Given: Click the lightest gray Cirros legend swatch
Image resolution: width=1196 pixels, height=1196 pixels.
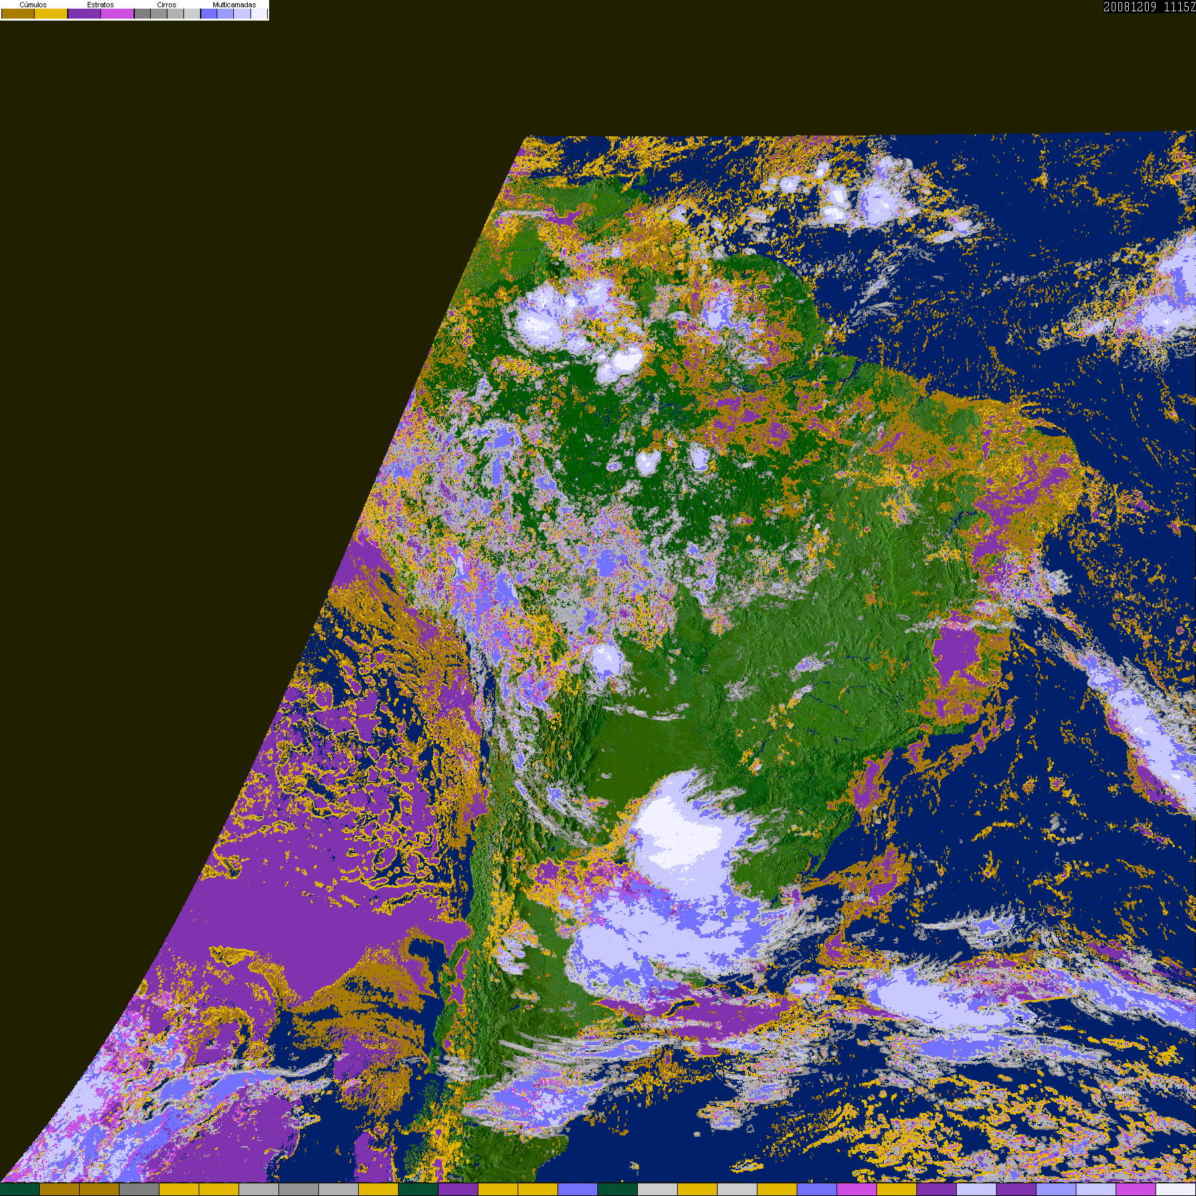Looking at the screenshot, I should pos(192,13).
